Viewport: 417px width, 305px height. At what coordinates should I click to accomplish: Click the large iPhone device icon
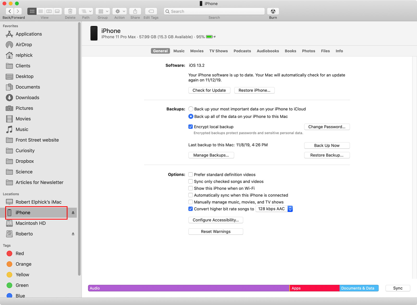[x=94, y=33]
